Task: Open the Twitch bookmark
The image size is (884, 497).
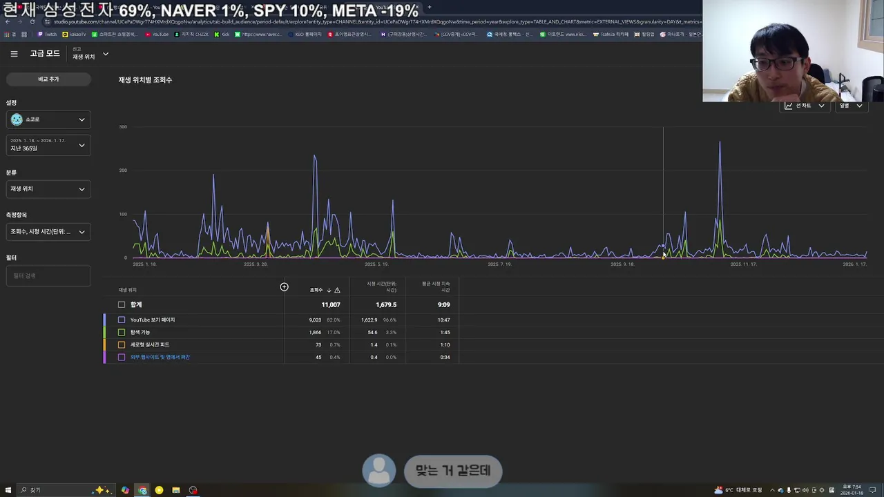Action: coord(47,34)
